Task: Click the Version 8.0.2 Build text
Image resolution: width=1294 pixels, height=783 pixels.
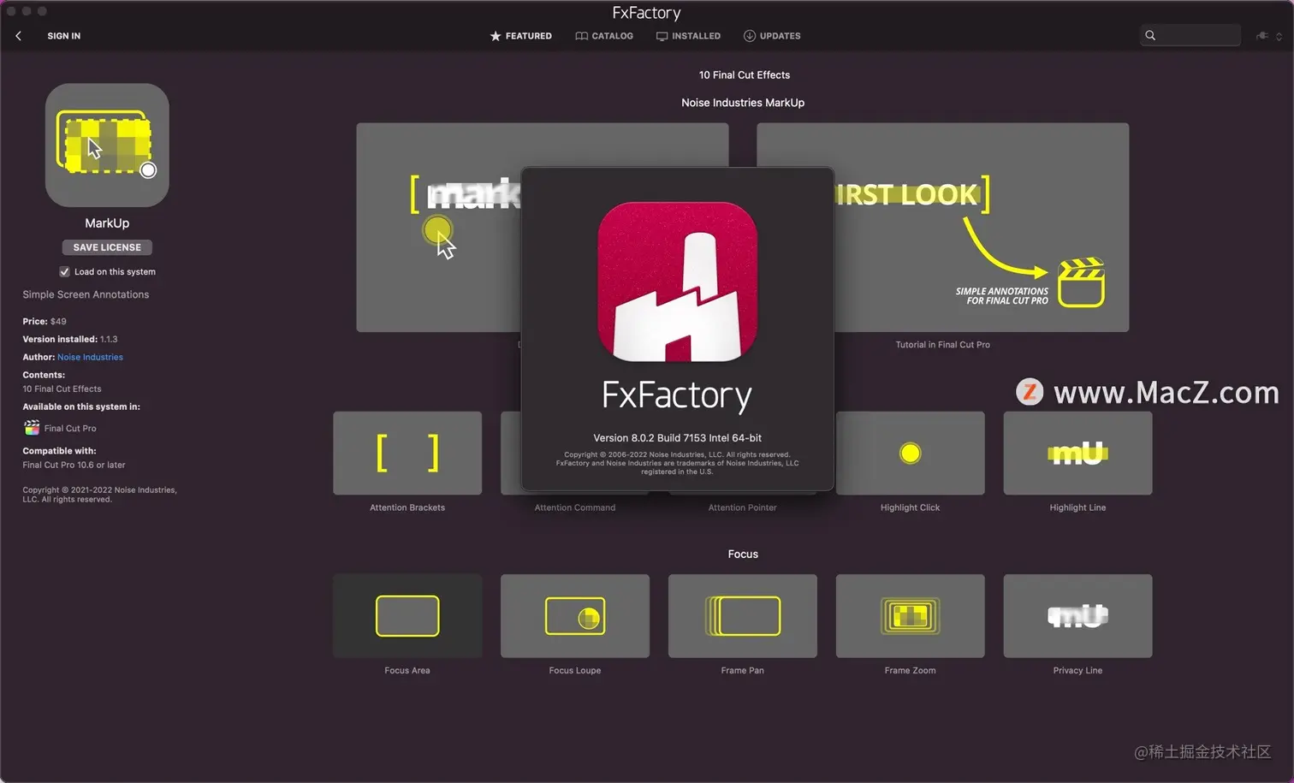Action: (x=678, y=437)
